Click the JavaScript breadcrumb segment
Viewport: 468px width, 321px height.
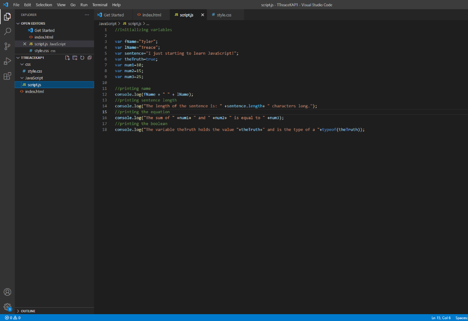click(x=107, y=24)
